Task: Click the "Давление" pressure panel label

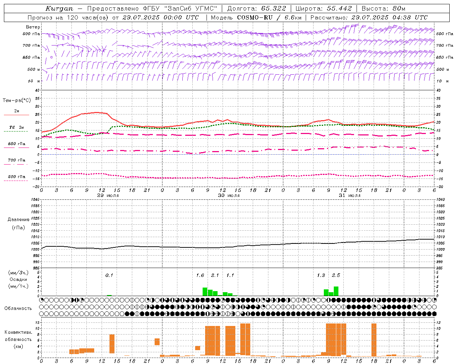Action: pyautogui.click(x=18, y=220)
